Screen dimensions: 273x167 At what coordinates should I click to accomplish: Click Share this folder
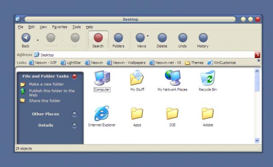[45, 100]
